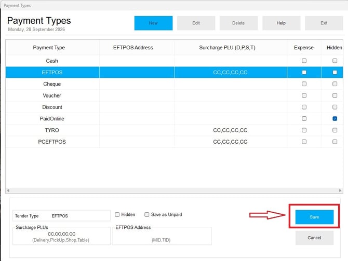Click EFTPOS surcharge PLU cell CC,CC,CC,CC
This screenshot has height=261, width=348.
[231, 72]
